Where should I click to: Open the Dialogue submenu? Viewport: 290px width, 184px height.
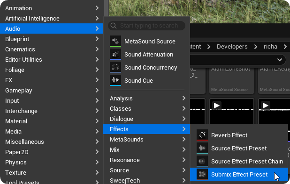146,119
